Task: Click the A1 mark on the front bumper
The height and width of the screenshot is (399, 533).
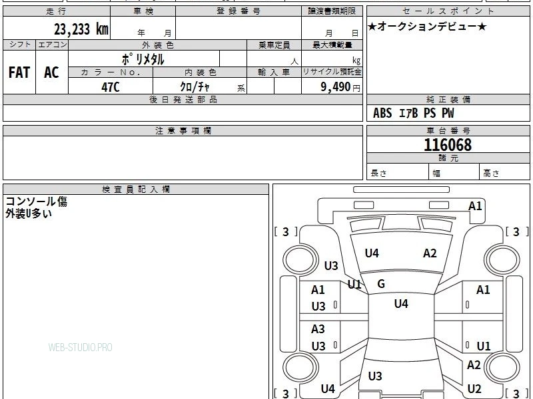Action: (x=475, y=206)
